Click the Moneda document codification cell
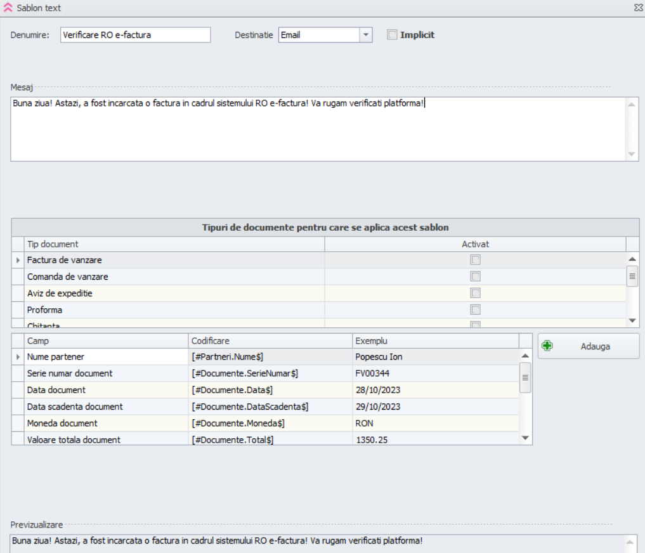The width and height of the screenshot is (645, 553). 270,423
